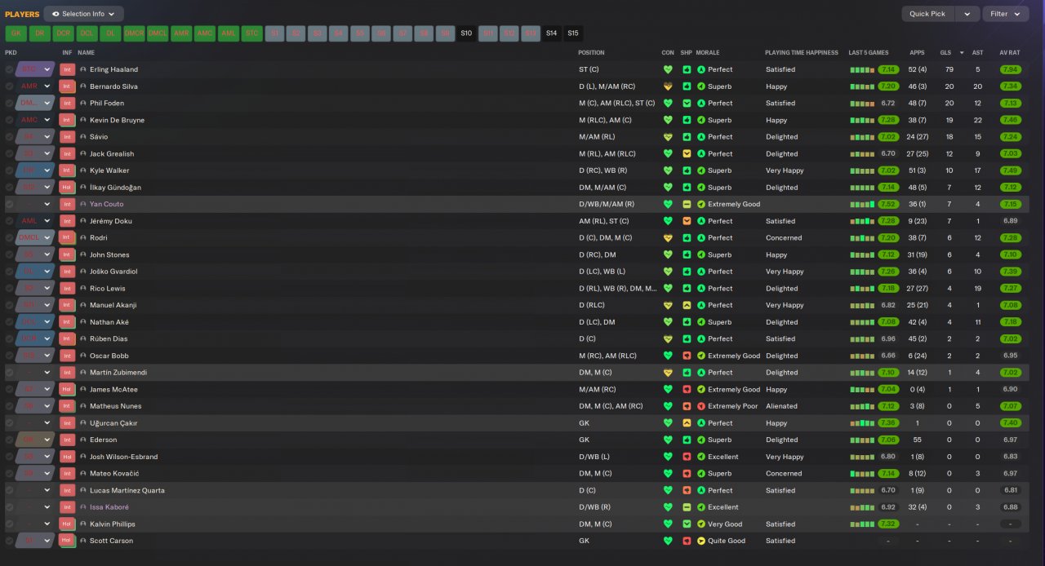This screenshot has width=1045, height=566.
Task: Click Rodri's condition heart icon
Action: click(x=668, y=238)
